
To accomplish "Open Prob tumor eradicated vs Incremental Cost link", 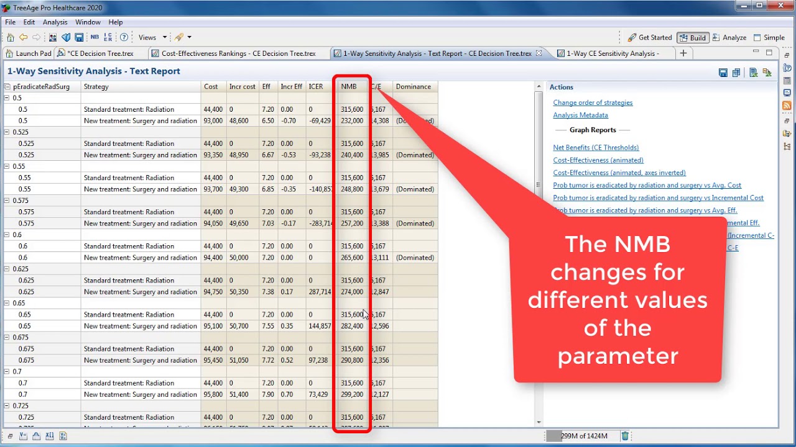I will click(658, 197).
